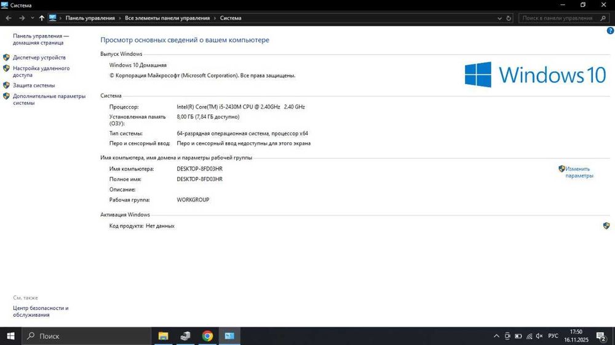Show hidden tray icons chevron
This screenshot has width=615, height=345.
[496, 336]
